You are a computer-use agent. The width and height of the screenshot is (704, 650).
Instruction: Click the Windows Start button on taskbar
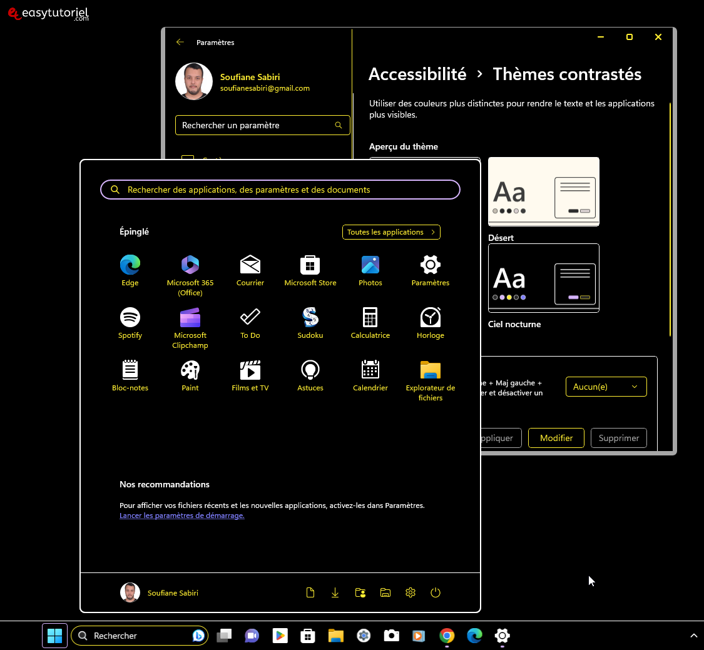point(55,635)
